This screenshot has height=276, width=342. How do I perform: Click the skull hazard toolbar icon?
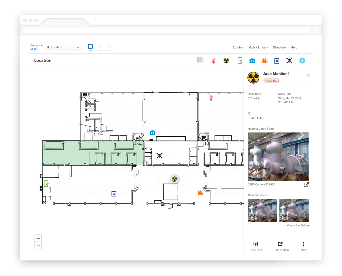[289, 60]
